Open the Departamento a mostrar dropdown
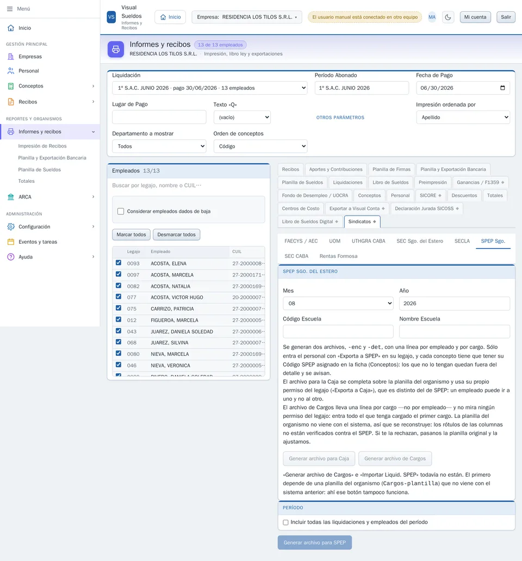 pyautogui.click(x=159, y=146)
